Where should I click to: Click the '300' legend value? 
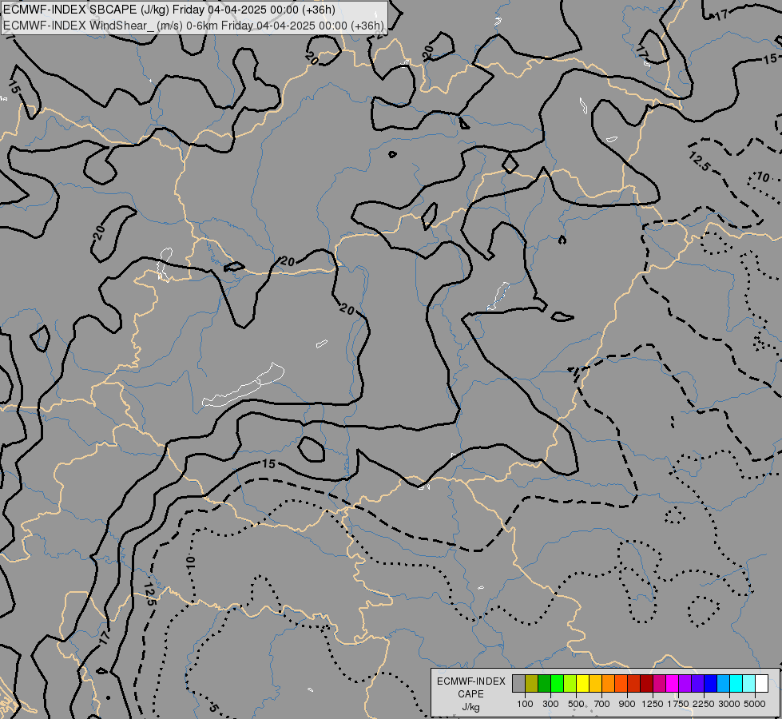click(550, 704)
